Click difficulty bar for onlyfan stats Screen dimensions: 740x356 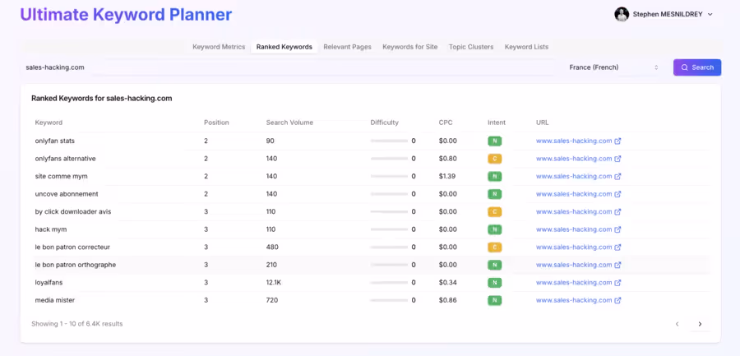coord(390,141)
